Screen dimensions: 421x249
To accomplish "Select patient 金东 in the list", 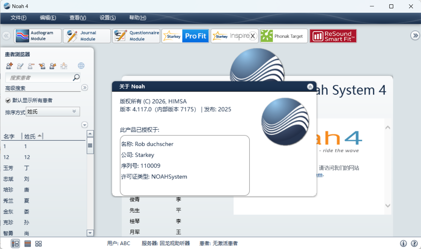I will (x=43, y=211).
